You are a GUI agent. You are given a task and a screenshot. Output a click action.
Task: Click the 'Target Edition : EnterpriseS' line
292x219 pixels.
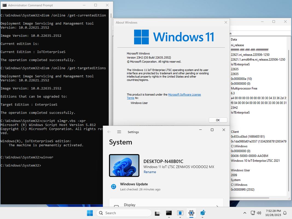29,105
